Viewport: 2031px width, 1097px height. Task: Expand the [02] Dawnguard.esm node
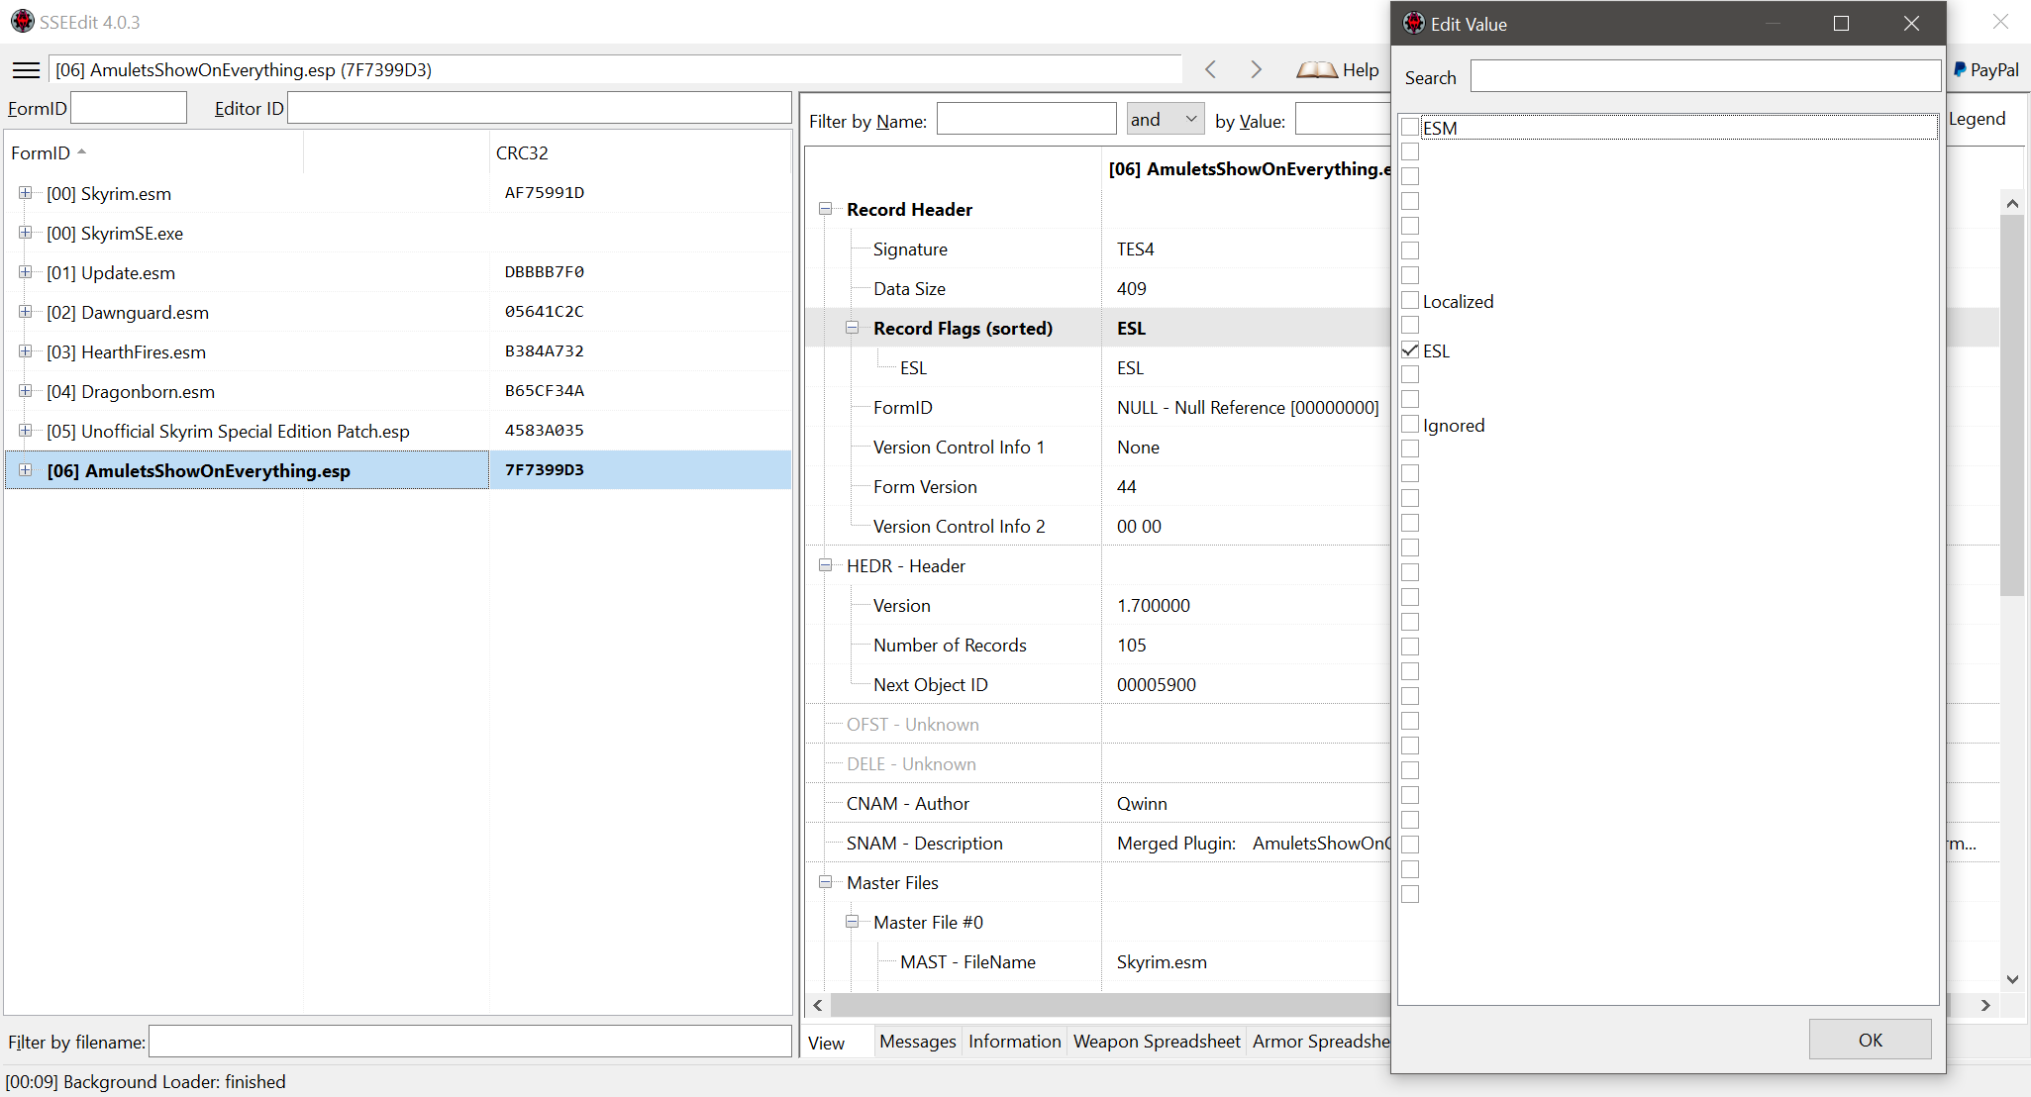(x=26, y=312)
